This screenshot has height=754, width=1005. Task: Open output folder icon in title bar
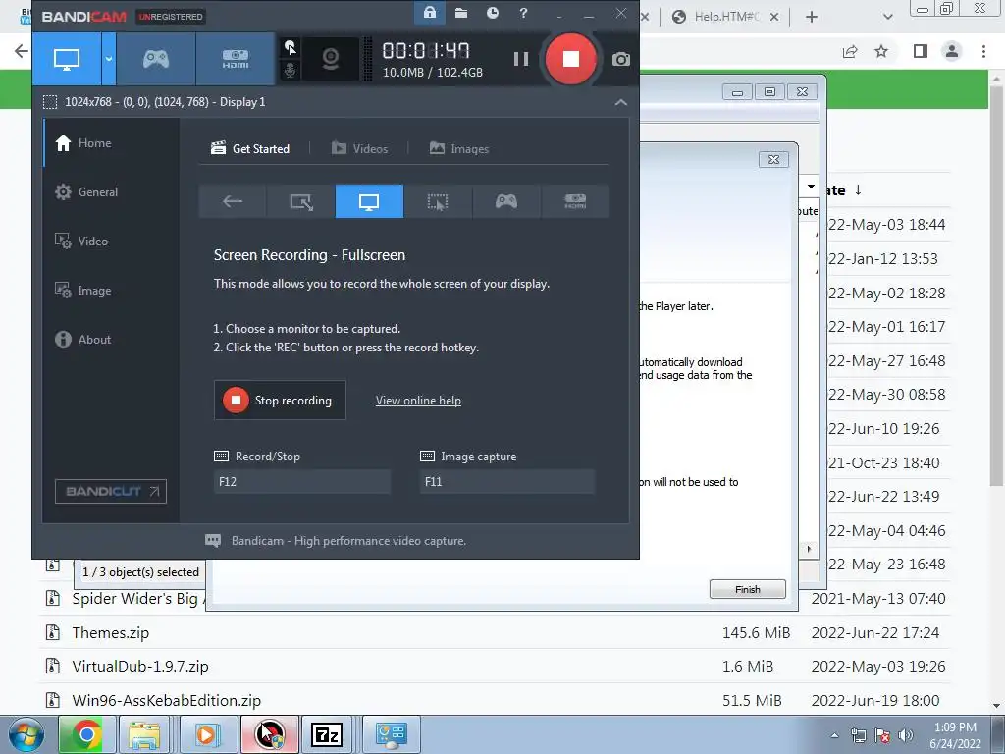[461, 13]
